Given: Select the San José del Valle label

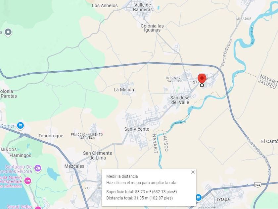Looking at the screenshot, I should pos(180,100).
